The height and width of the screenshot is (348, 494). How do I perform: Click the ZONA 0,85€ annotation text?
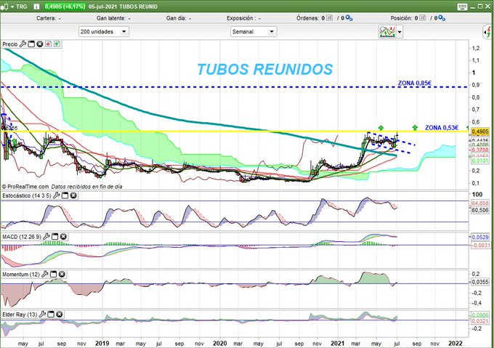415,83
